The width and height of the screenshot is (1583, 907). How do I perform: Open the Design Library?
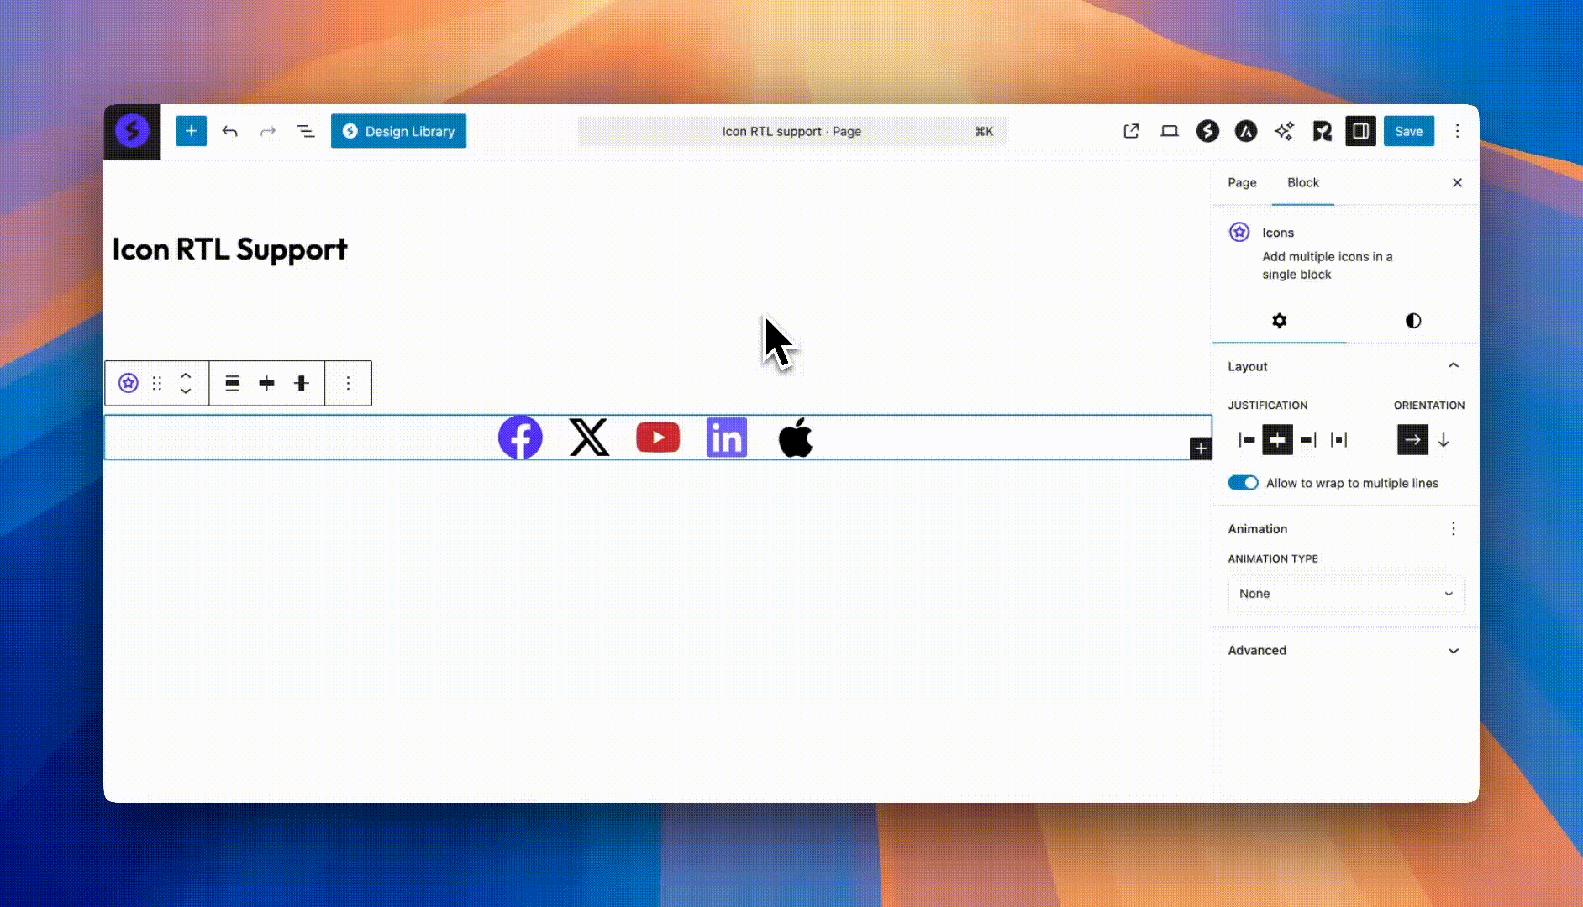point(398,131)
